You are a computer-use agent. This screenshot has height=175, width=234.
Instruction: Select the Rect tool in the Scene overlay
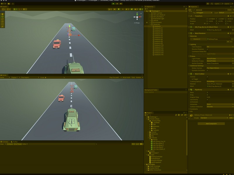pyautogui.click(x=2, y=24)
